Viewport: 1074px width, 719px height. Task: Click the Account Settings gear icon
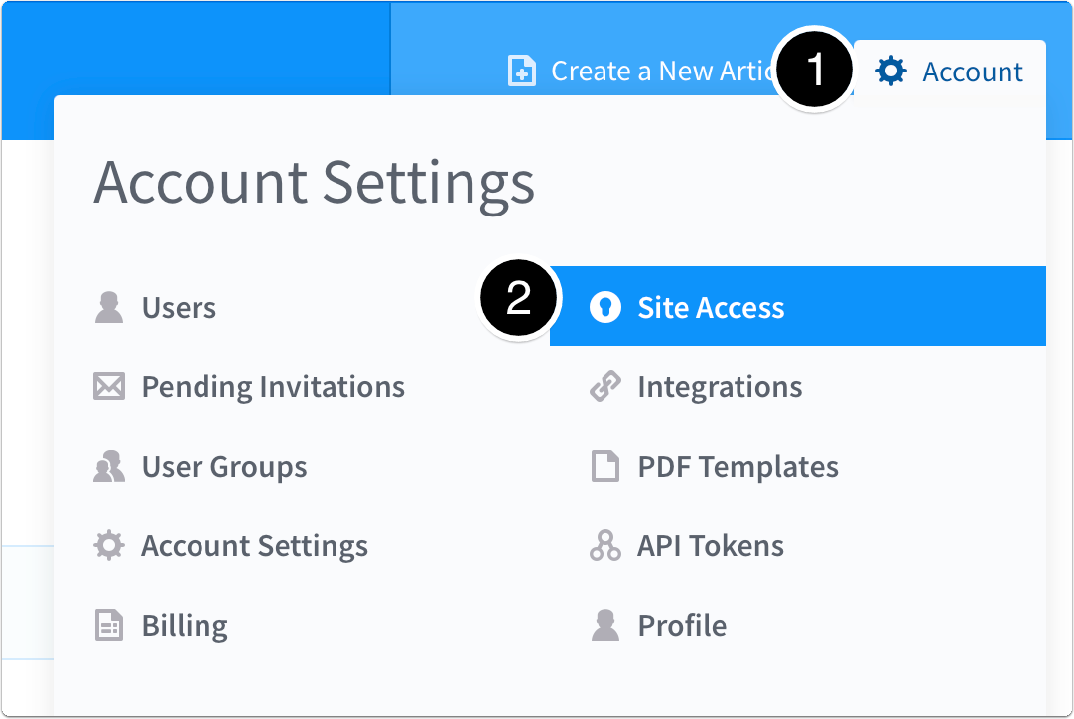point(109,545)
